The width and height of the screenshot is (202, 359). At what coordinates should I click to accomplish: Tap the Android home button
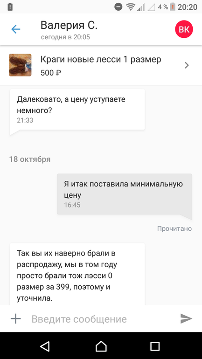(x=101, y=346)
